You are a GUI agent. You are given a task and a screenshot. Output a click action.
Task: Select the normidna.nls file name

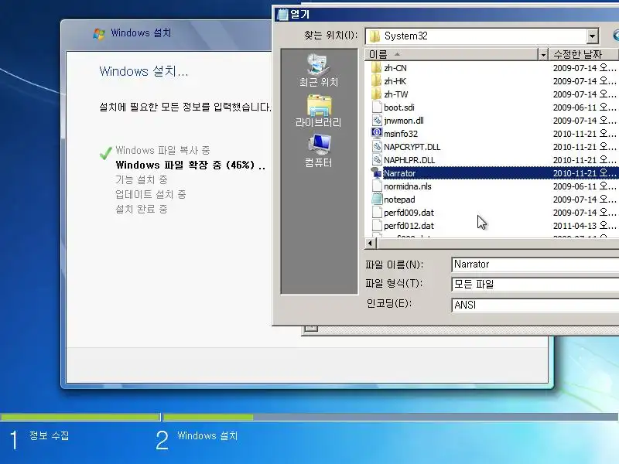coord(408,186)
